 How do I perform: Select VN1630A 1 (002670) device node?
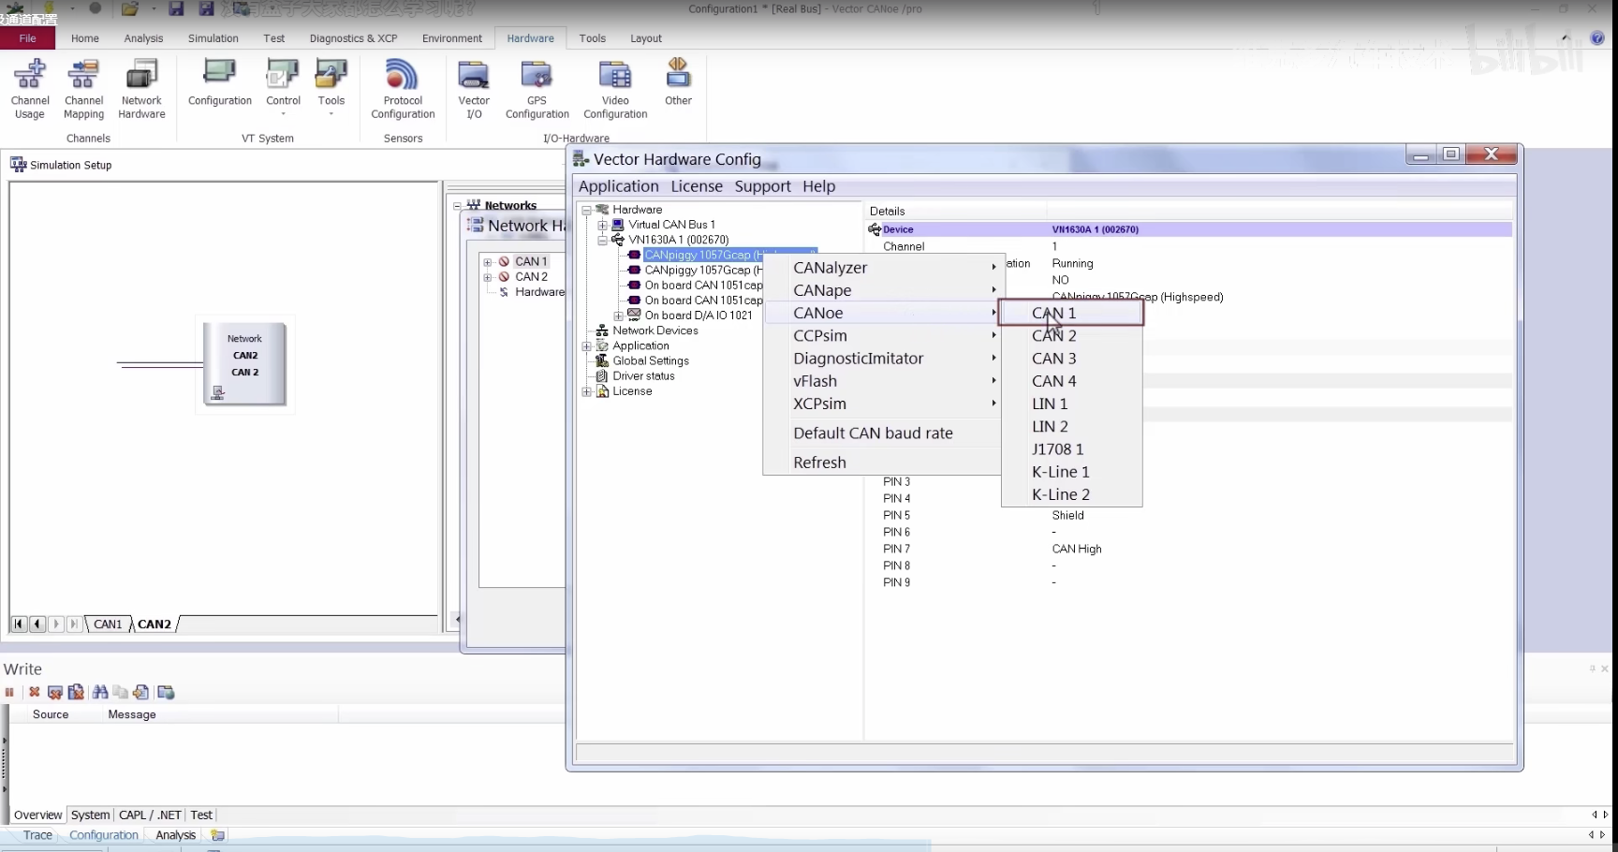678,240
